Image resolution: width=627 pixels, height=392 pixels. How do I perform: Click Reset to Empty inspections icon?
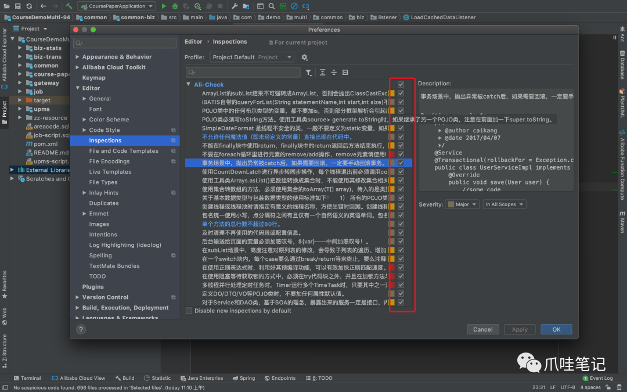[345, 73]
